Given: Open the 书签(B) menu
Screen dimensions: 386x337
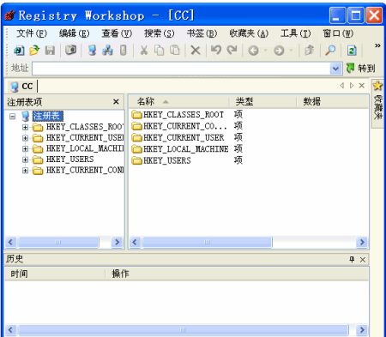Looking at the screenshot, I should (202, 33).
